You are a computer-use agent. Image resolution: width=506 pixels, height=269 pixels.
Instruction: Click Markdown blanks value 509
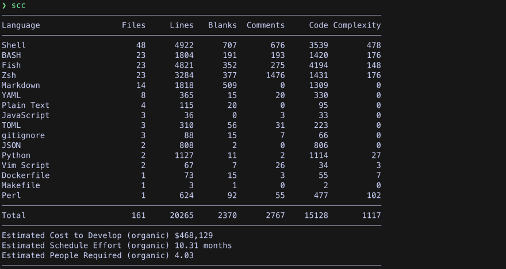pos(229,85)
